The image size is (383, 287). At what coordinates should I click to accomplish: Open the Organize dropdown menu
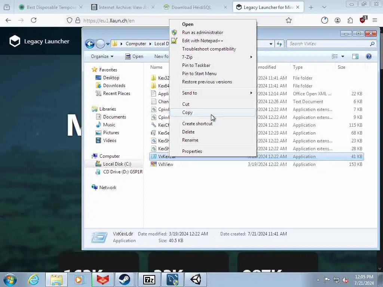pyautogui.click(x=102, y=56)
